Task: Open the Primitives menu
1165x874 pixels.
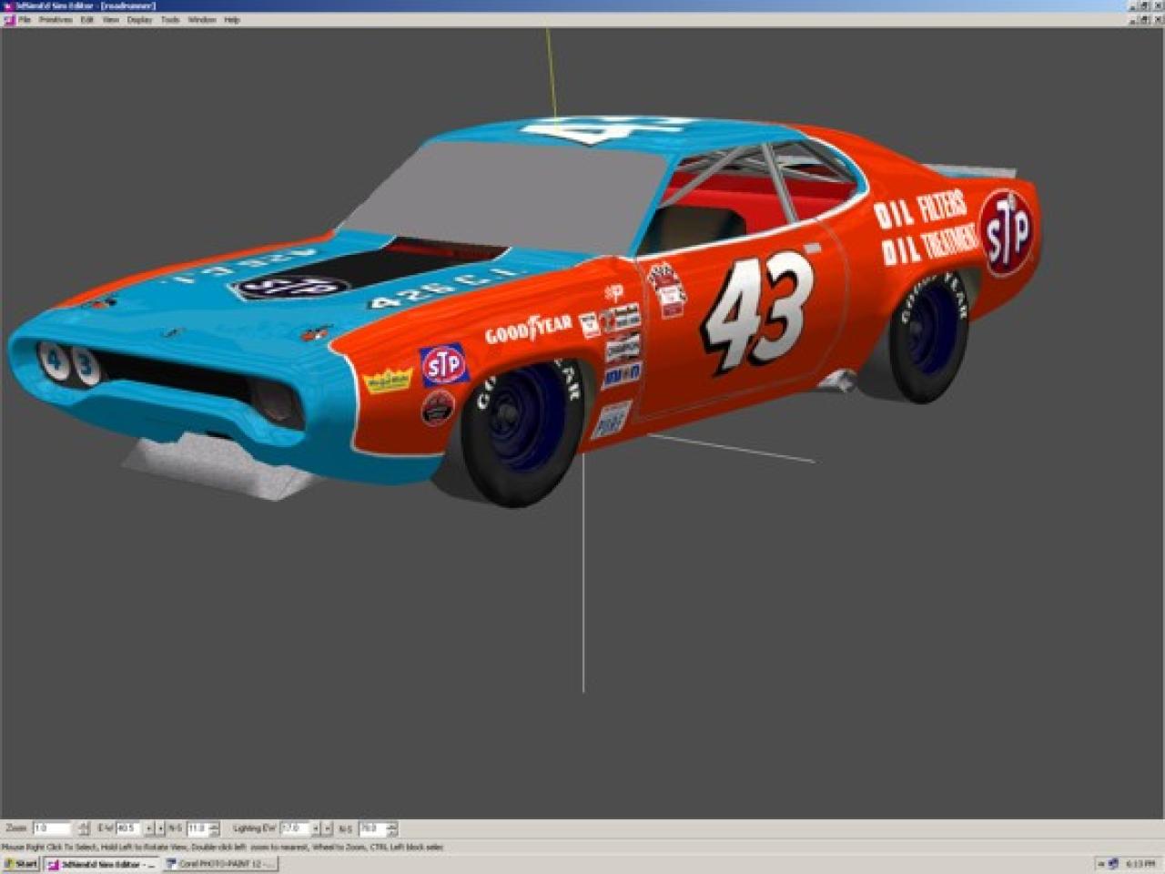Action: click(56, 19)
